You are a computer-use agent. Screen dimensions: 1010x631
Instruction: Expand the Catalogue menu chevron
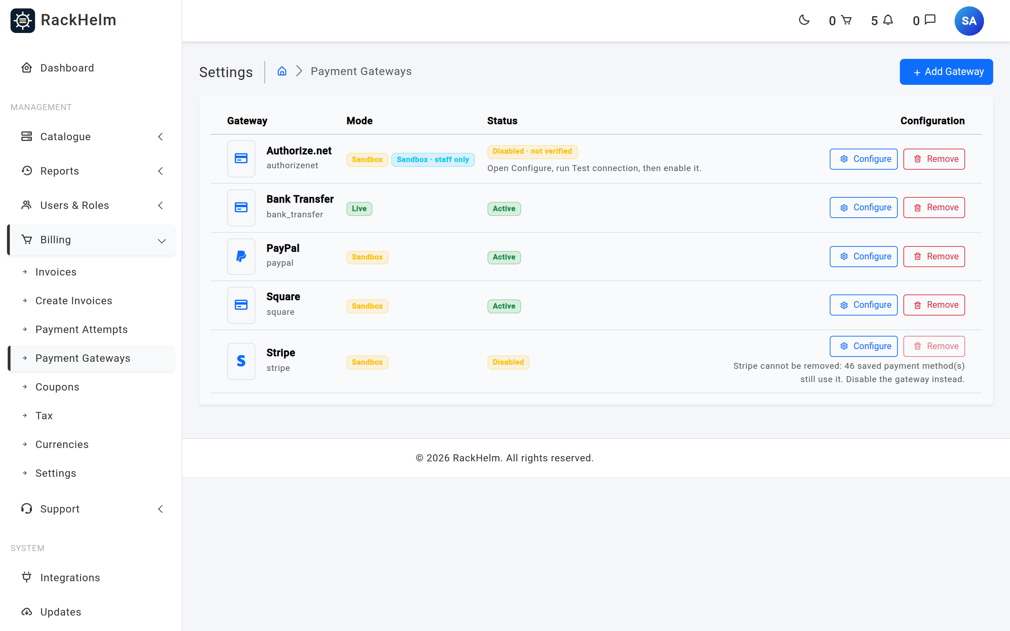(x=161, y=136)
